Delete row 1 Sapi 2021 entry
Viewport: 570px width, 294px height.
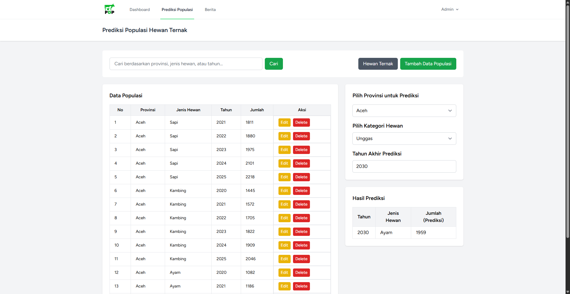301,123
